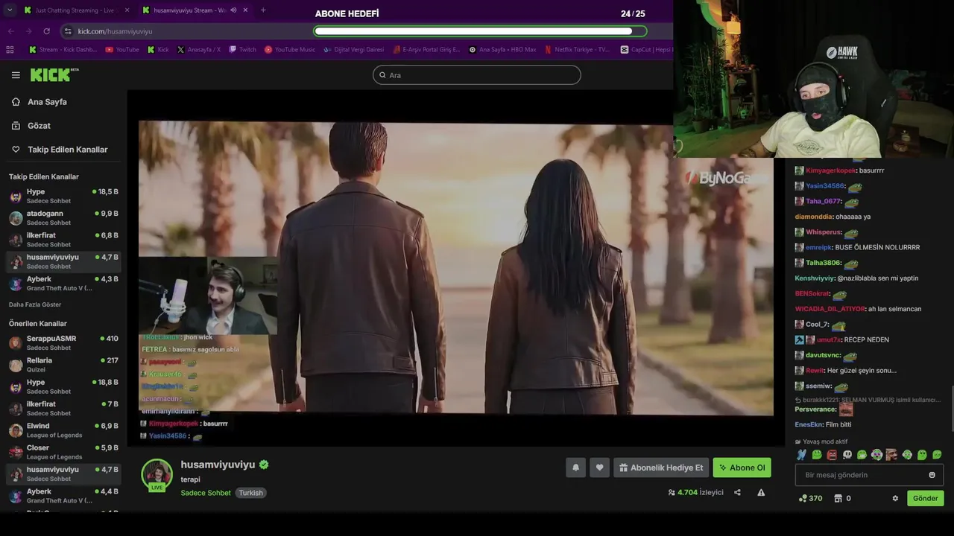The width and height of the screenshot is (954, 536).
Task: Click the Turkish language tag
Action: pyautogui.click(x=250, y=493)
